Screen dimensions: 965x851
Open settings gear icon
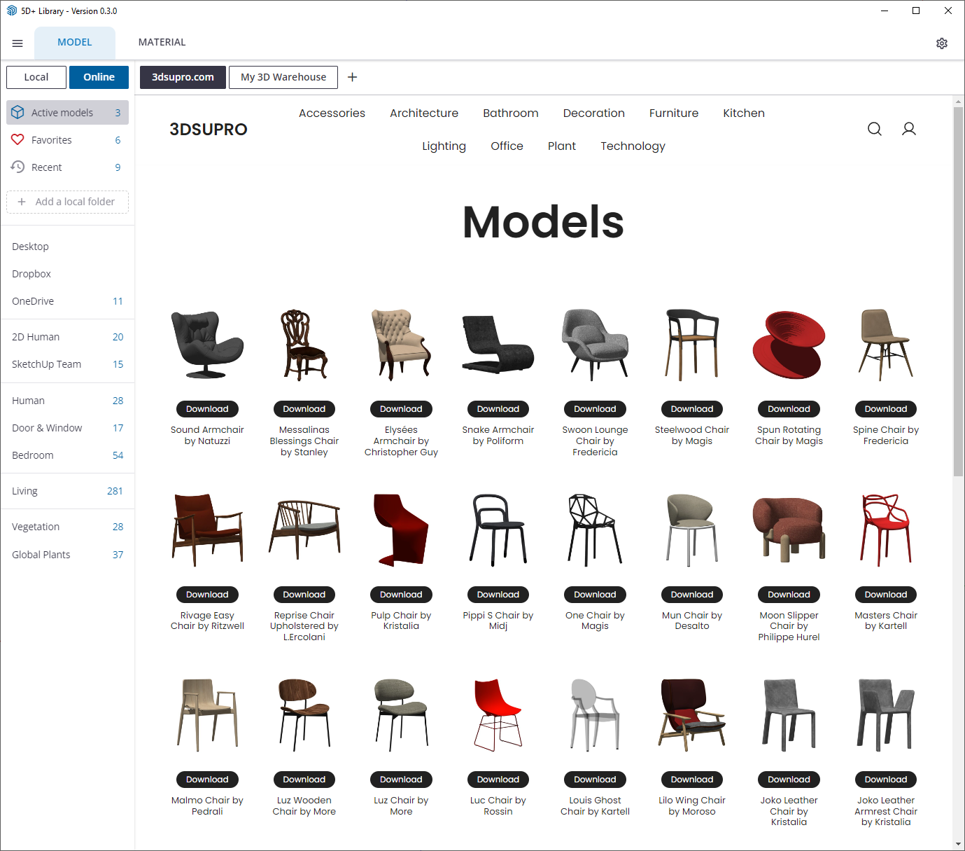pyautogui.click(x=941, y=43)
